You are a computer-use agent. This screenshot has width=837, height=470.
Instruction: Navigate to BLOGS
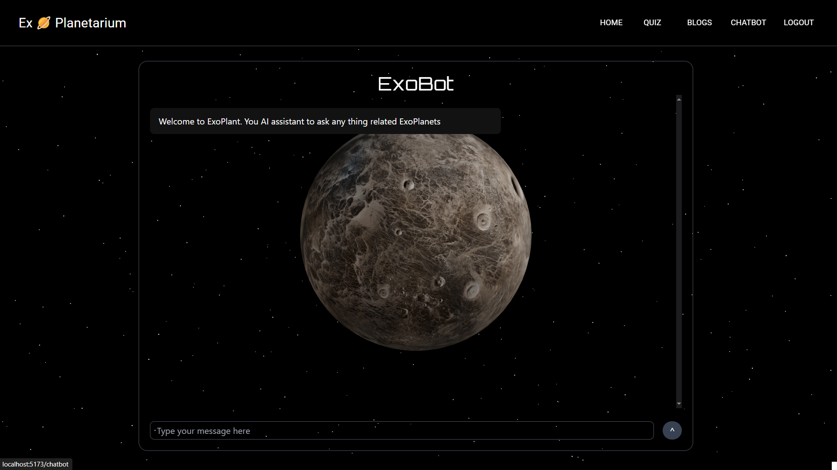point(699,23)
